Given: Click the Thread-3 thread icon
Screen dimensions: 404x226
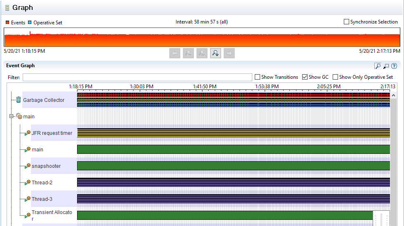Looking at the screenshot, I should point(28,199).
